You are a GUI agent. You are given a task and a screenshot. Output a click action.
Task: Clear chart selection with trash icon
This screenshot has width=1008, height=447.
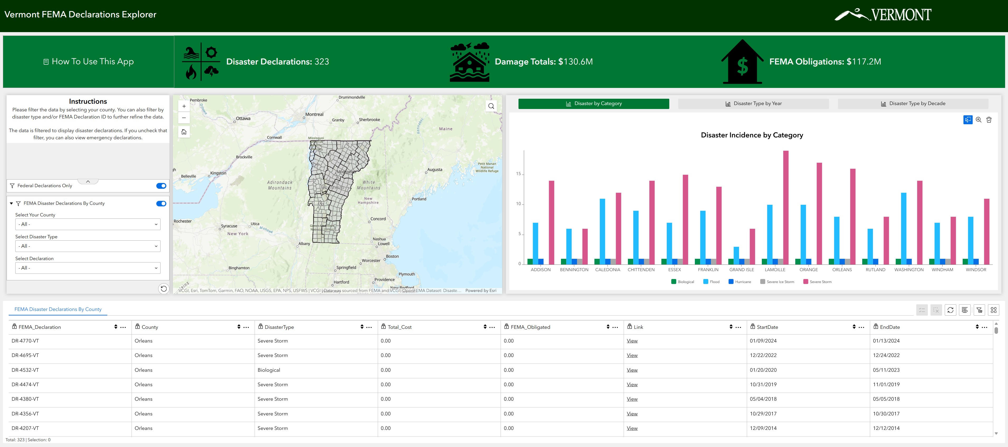coord(989,120)
